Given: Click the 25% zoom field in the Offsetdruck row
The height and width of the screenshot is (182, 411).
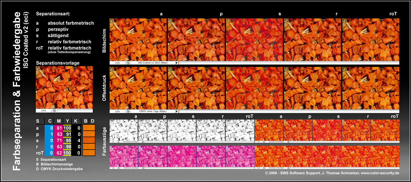Looking at the screenshot, I should point(117,111).
